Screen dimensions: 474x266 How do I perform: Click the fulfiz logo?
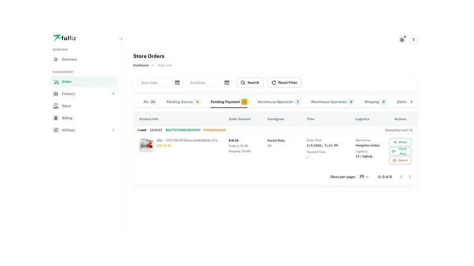tap(65, 38)
